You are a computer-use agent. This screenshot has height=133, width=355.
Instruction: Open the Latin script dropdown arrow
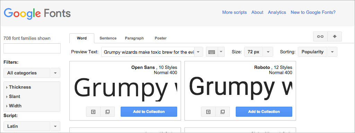click(x=55, y=126)
